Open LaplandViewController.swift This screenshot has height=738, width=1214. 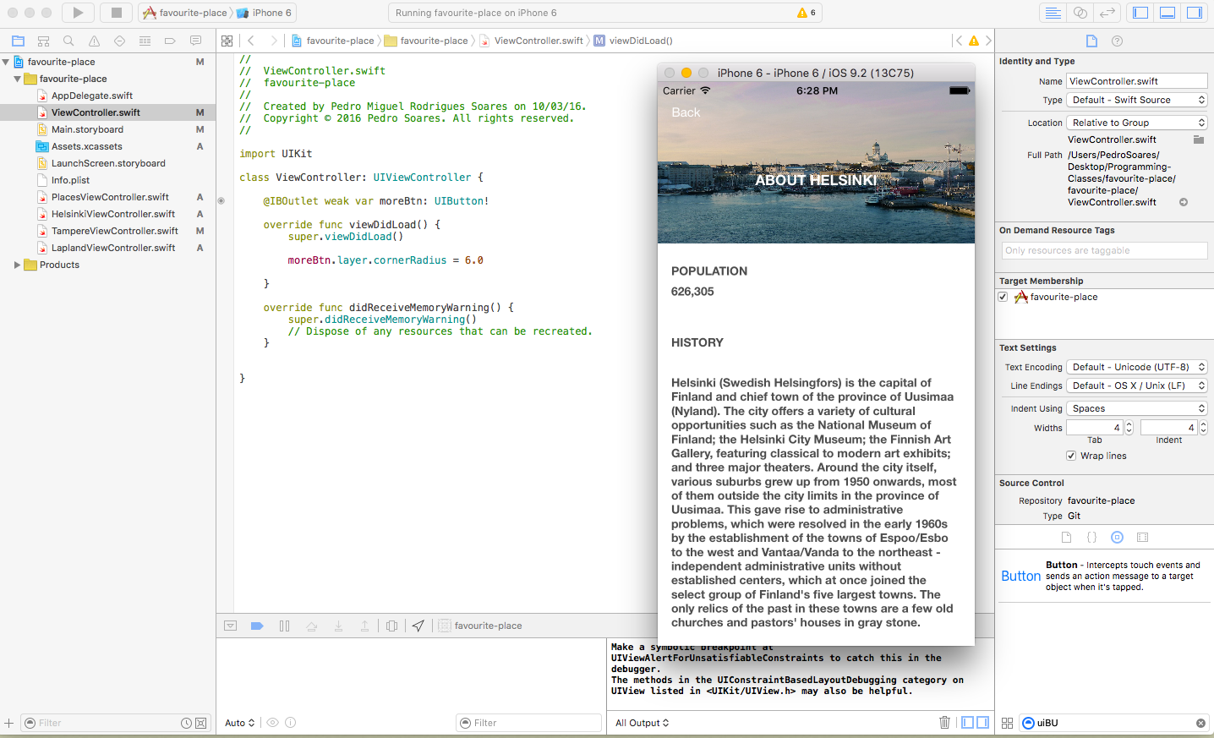112,248
